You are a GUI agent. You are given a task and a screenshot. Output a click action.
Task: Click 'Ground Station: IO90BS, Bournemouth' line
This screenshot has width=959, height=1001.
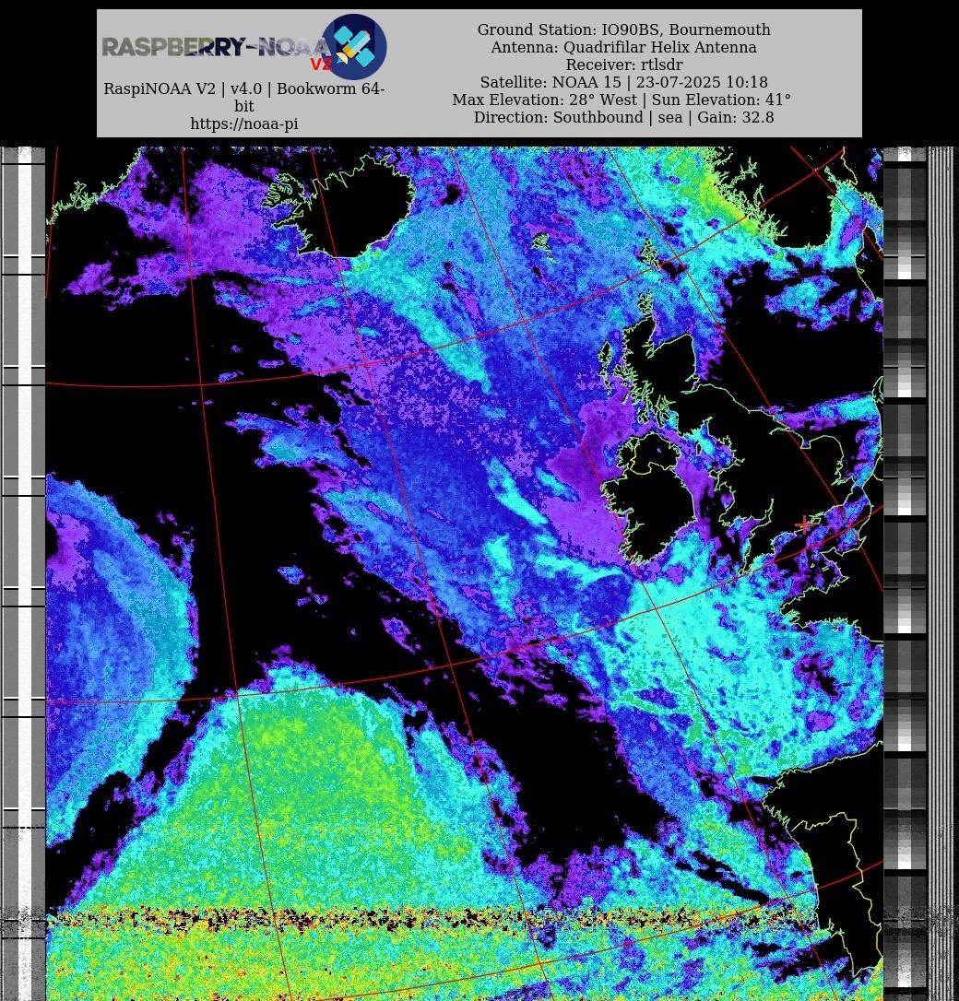623,30
